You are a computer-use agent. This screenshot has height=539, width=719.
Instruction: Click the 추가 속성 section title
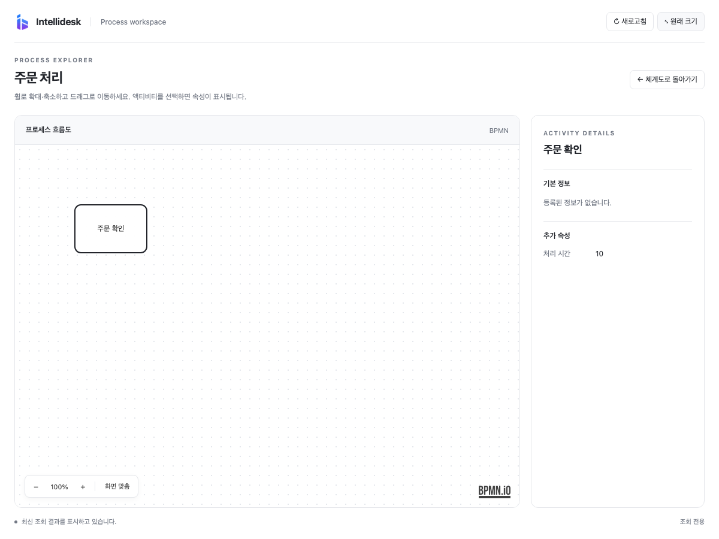(557, 236)
